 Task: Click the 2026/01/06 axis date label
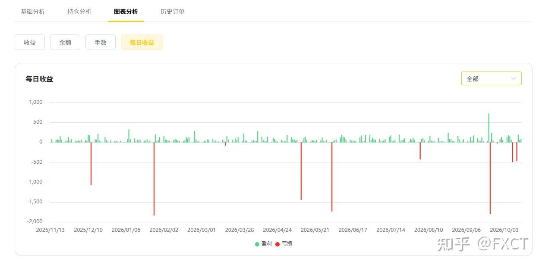pyautogui.click(x=126, y=230)
